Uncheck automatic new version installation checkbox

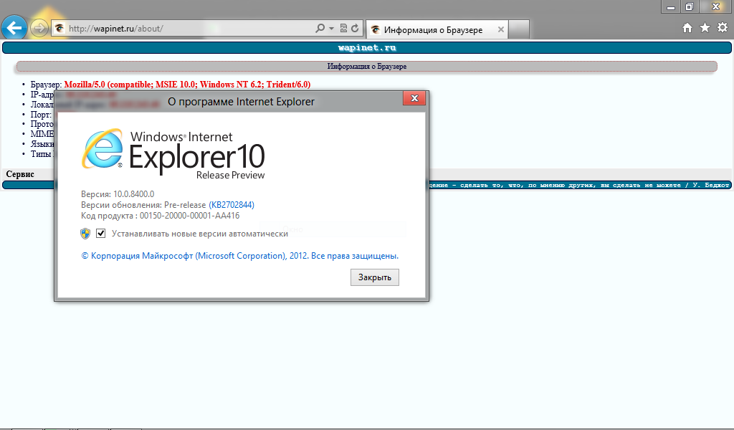tap(101, 233)
